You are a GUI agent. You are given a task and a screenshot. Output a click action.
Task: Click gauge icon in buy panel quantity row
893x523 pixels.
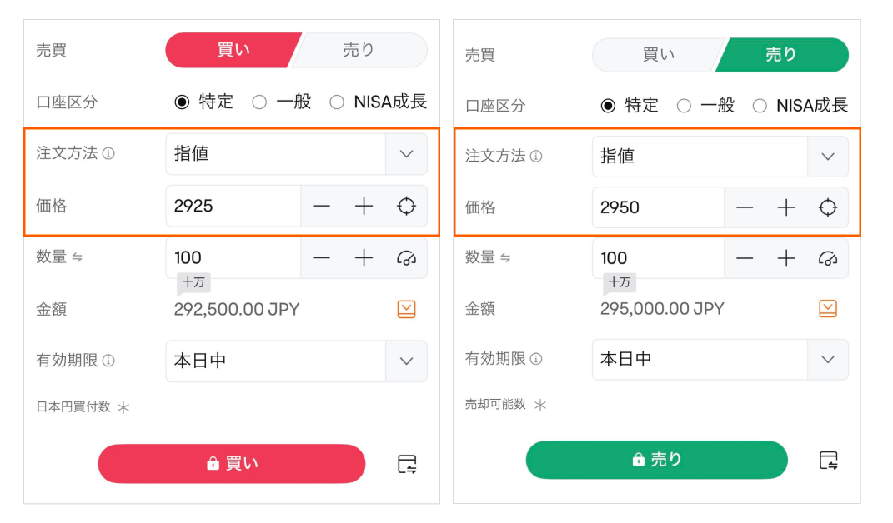tap(406, 258)
